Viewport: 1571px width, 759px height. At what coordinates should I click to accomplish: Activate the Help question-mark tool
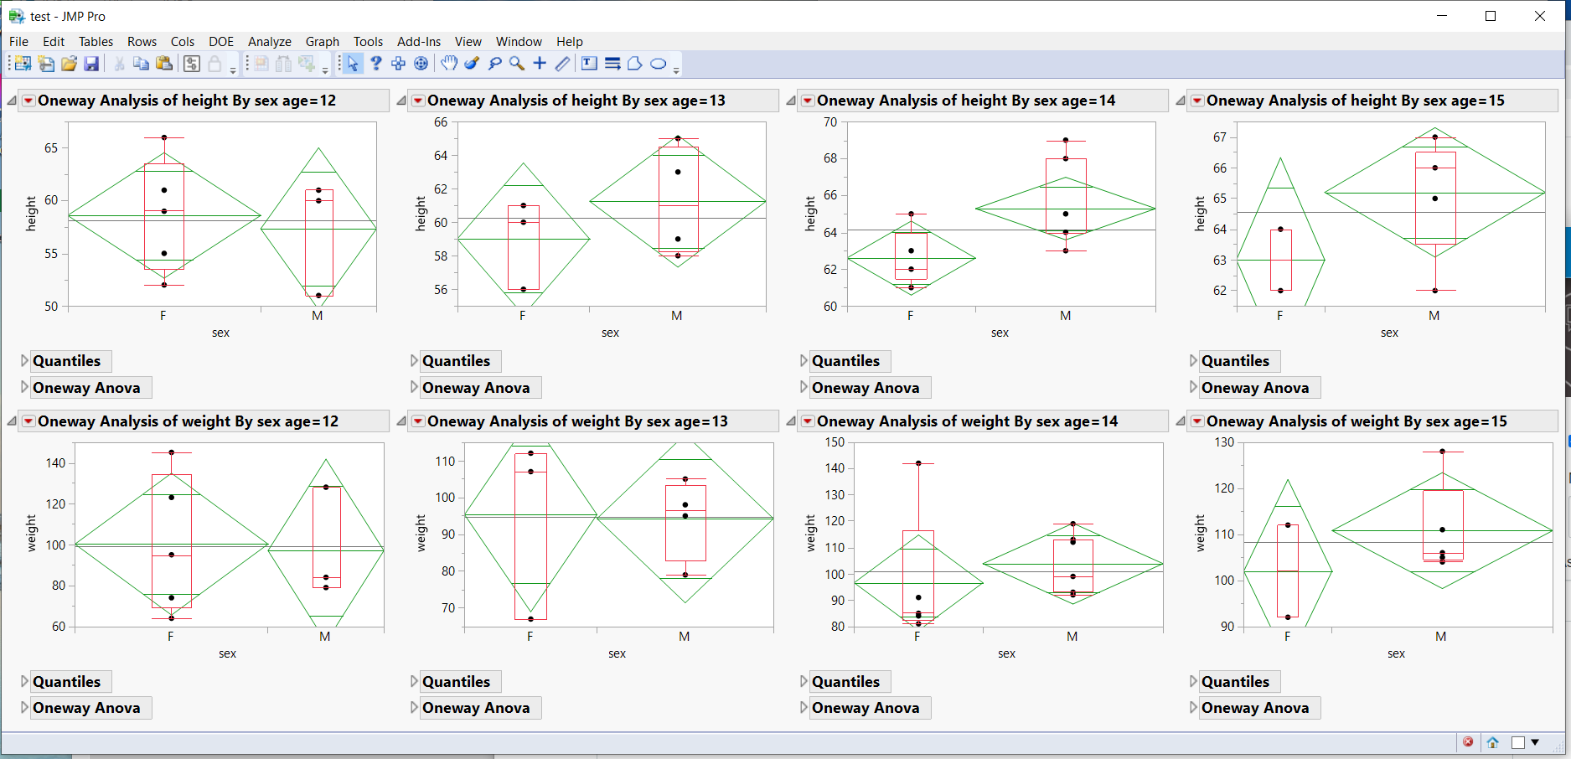pyautogui.click(x=375, y=63)
